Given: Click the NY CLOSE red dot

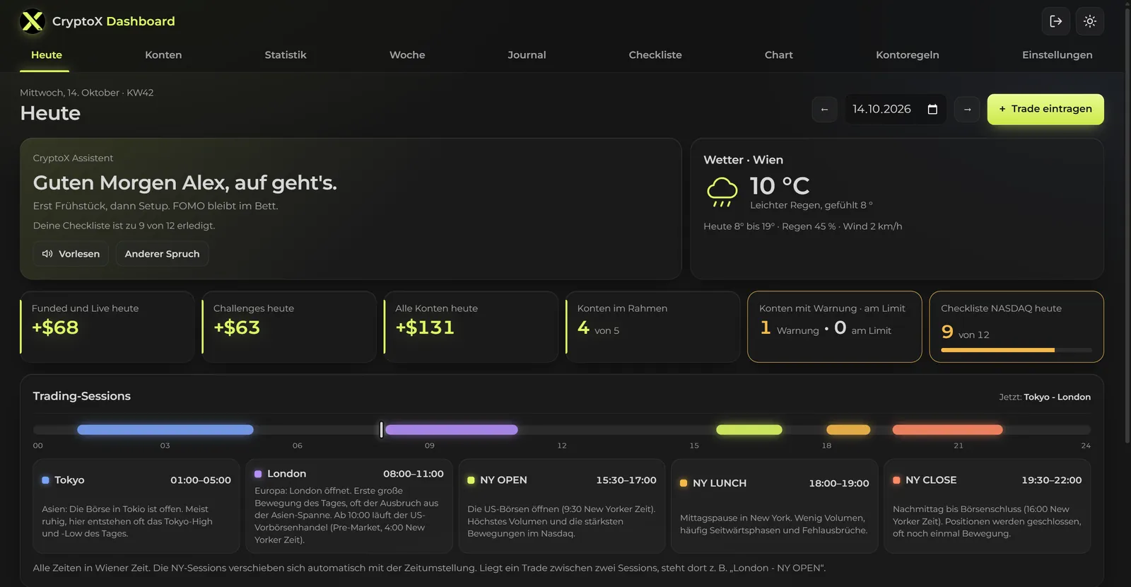Looking at the screenshot, I should (x=896, y=480).
